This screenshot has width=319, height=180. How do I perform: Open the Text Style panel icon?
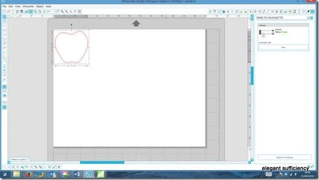[x=251, y=11]
